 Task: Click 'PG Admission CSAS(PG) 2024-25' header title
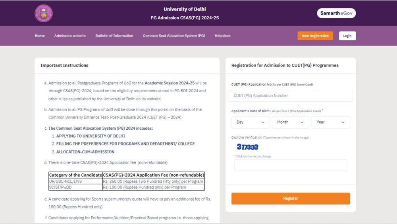click(185, 18)
